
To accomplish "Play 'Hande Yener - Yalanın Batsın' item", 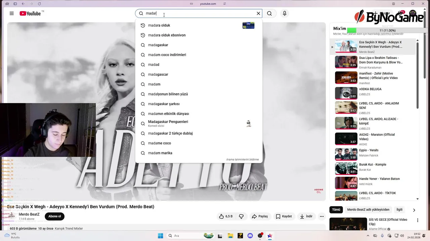I will point(372,183).
